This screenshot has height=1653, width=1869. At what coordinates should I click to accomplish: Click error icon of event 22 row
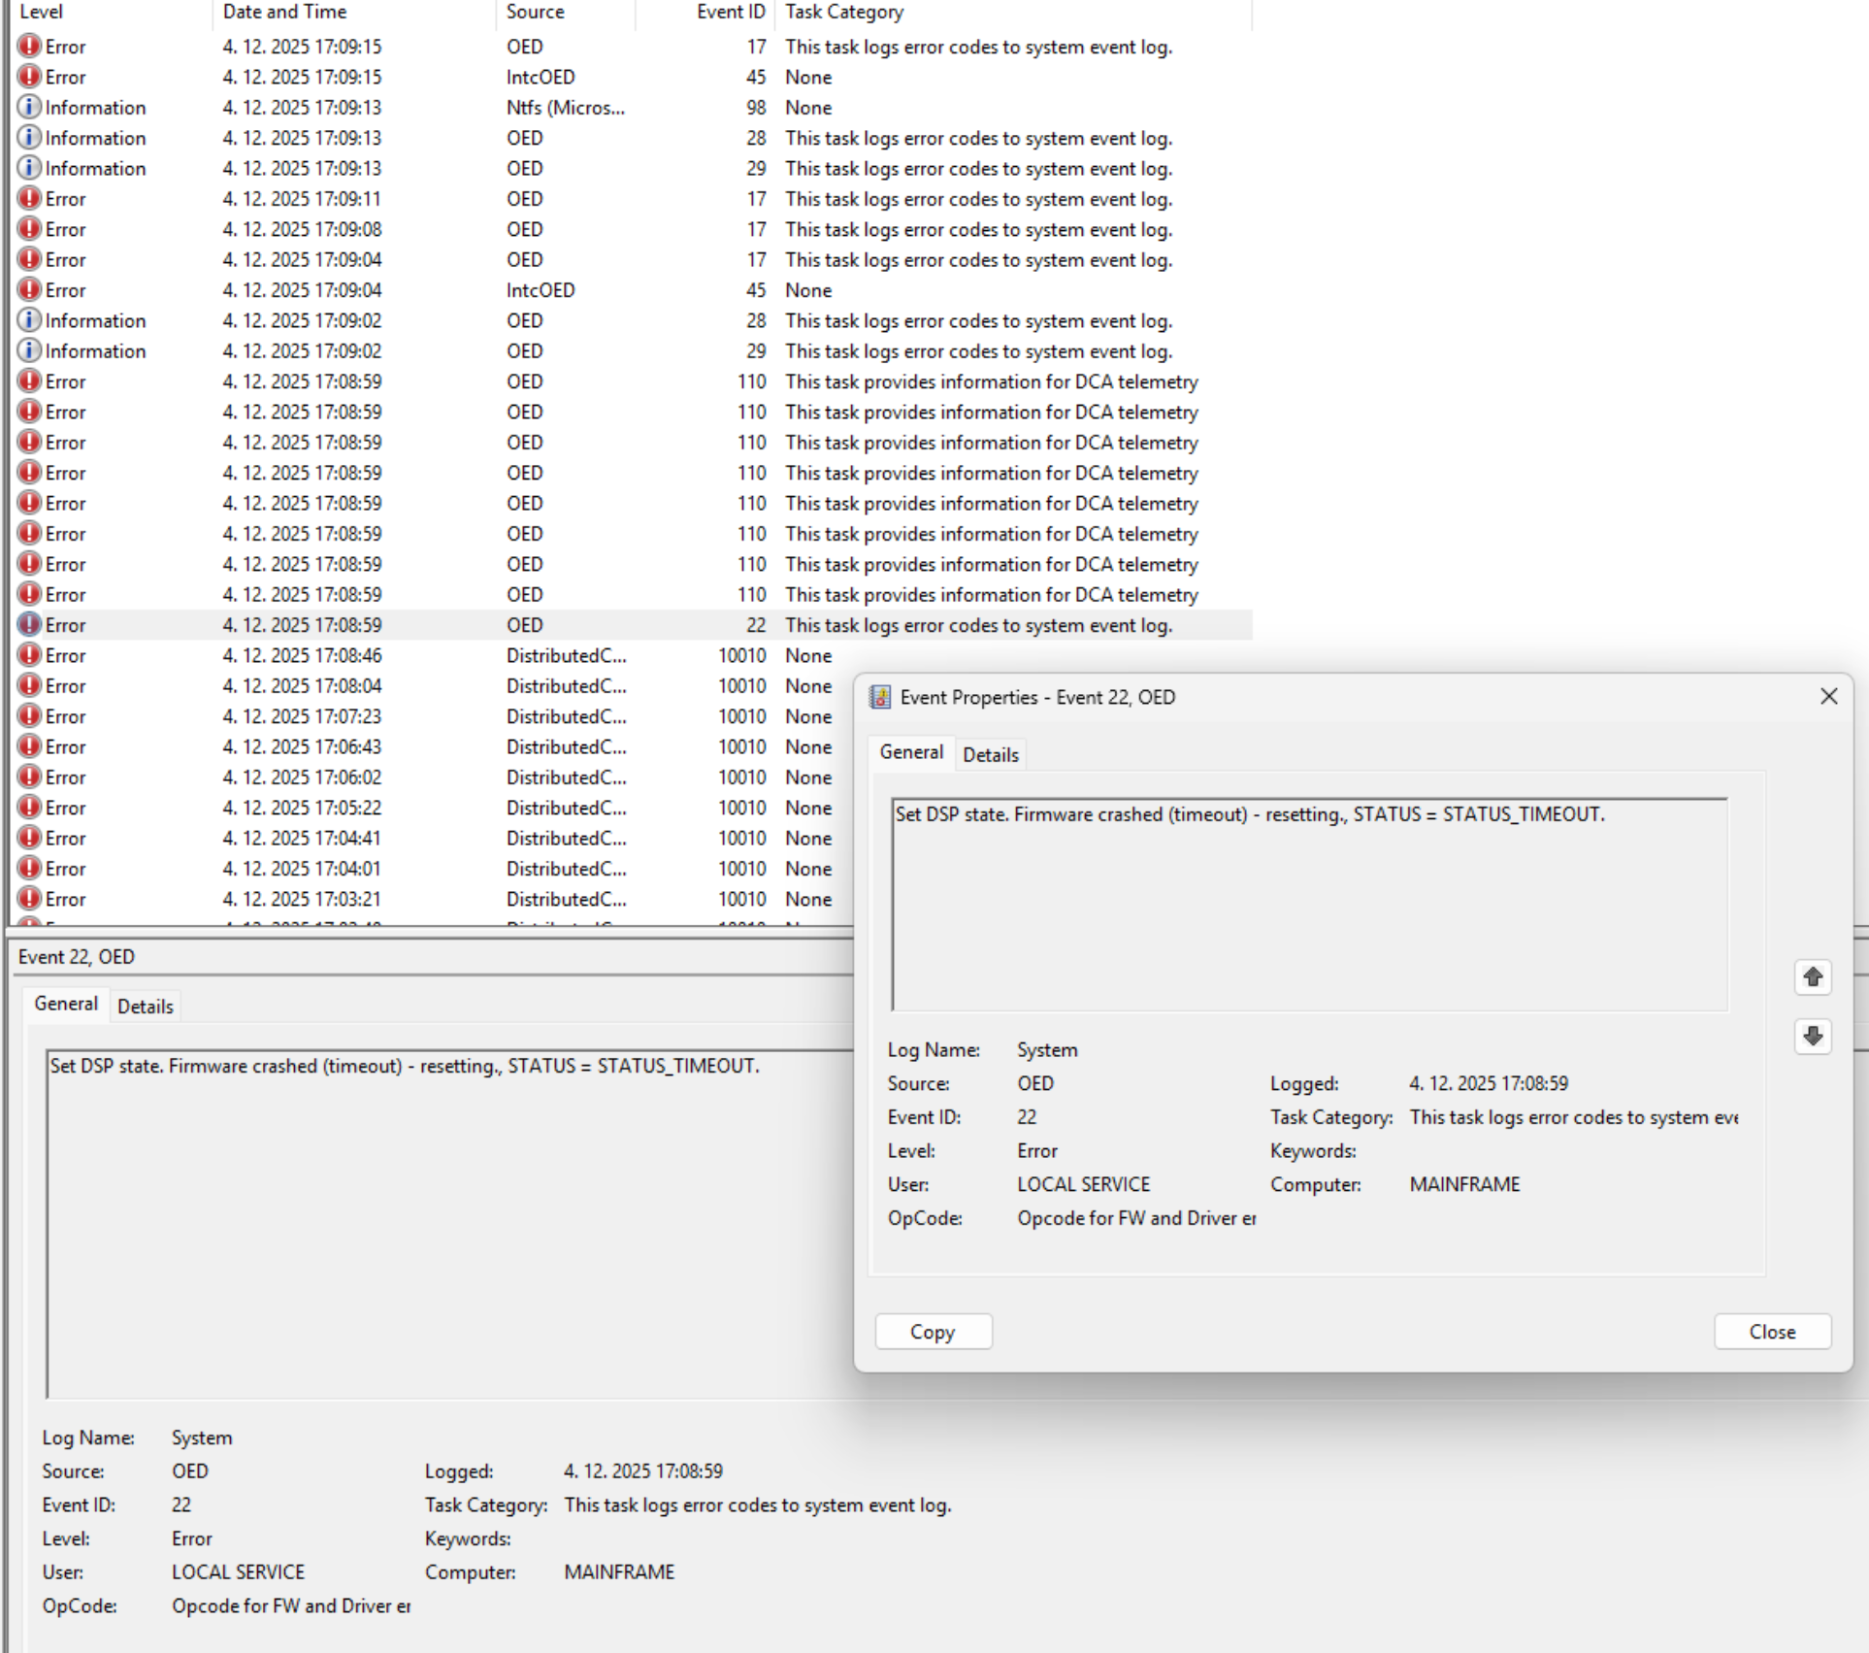point(30,625)
